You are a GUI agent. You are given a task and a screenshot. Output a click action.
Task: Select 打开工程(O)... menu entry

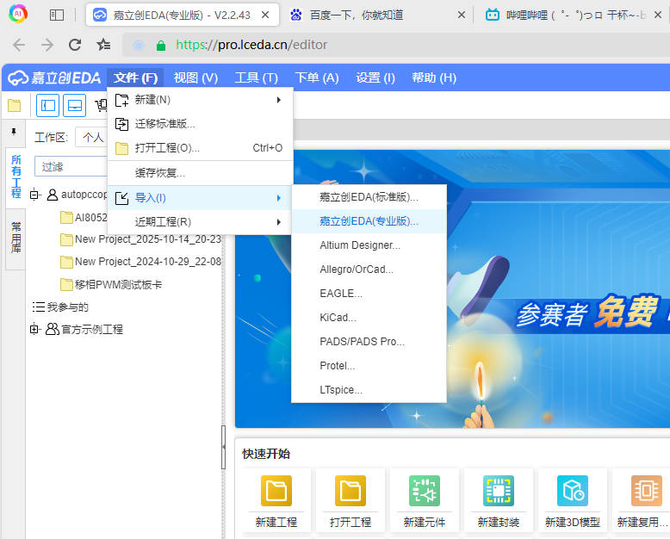[200, 148]
